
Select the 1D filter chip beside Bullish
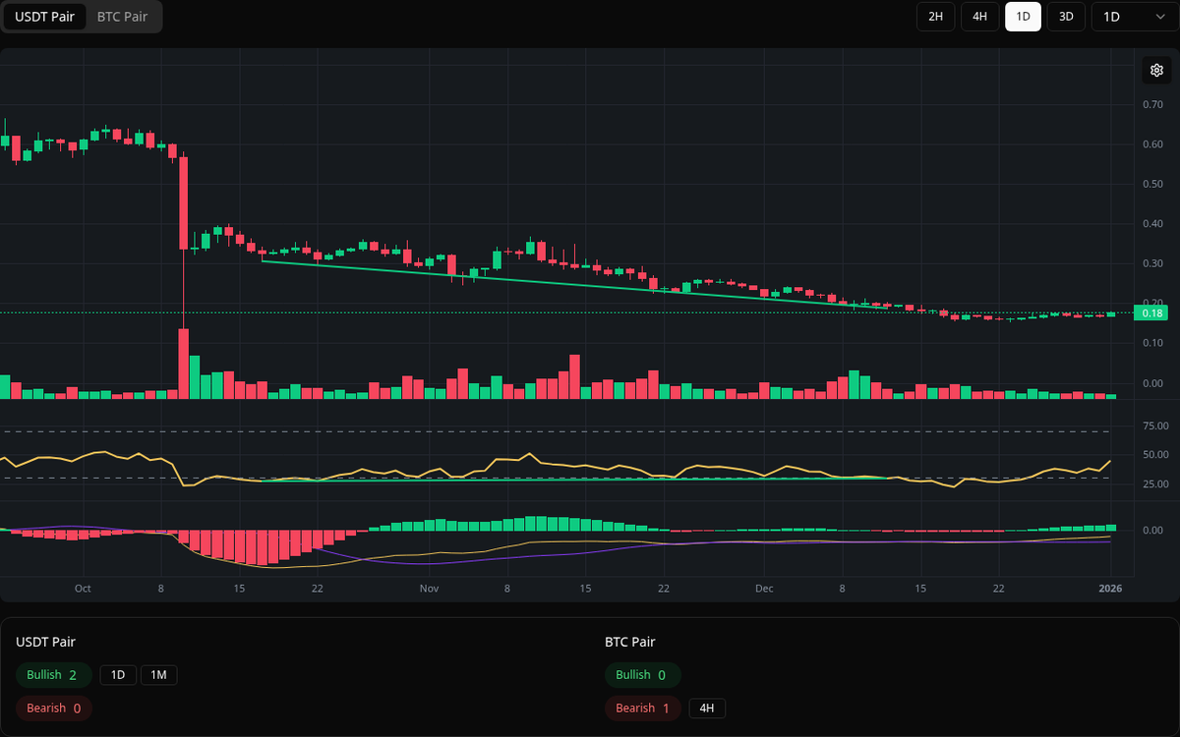(118, 675)
